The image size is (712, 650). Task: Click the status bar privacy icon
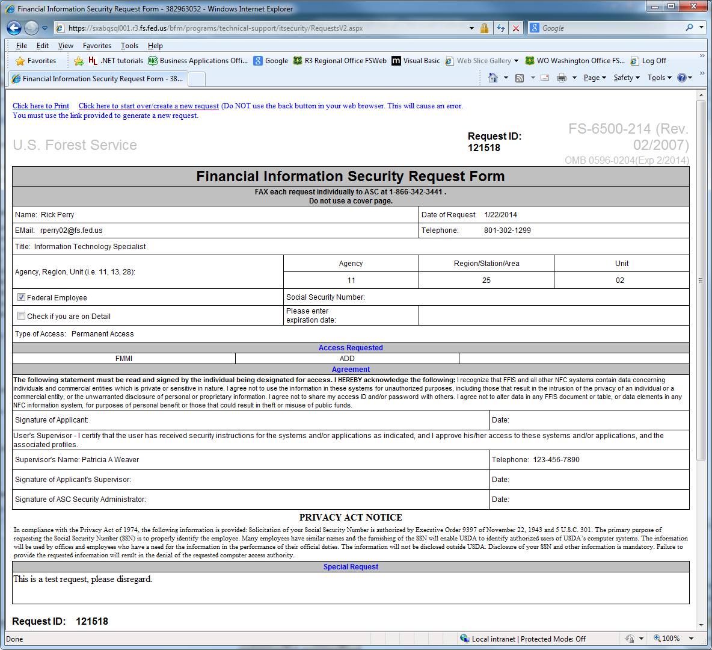click(630, 639)
